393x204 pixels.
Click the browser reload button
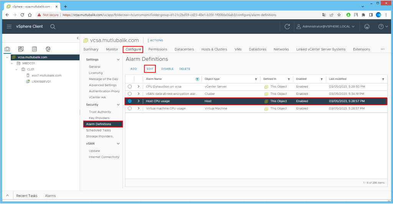[x=22, y=15]
